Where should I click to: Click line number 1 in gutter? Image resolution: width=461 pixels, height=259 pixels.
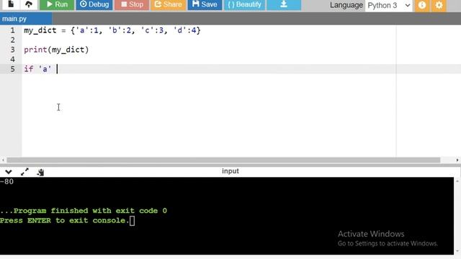click(12, 30)
